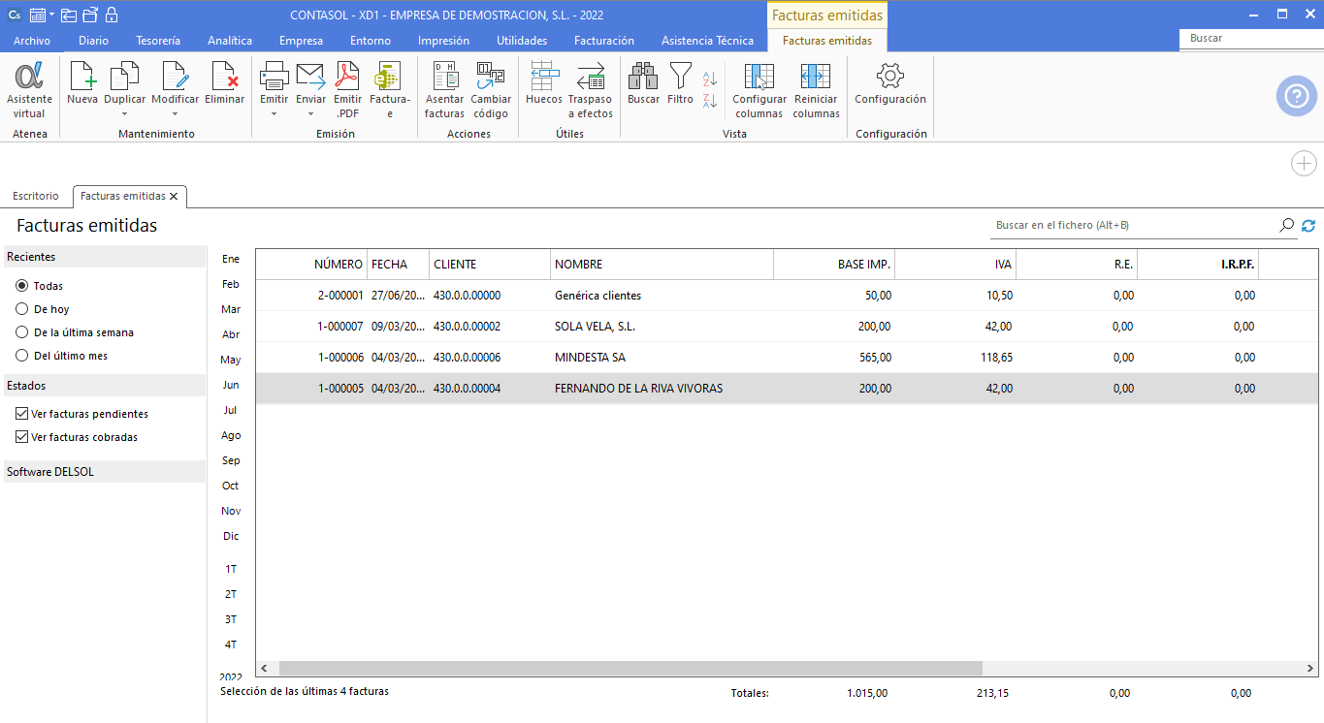Select the 'De hoy' radio option
Screen dimensions: 1324x723
pyautogui.click(x=22, y=309)
